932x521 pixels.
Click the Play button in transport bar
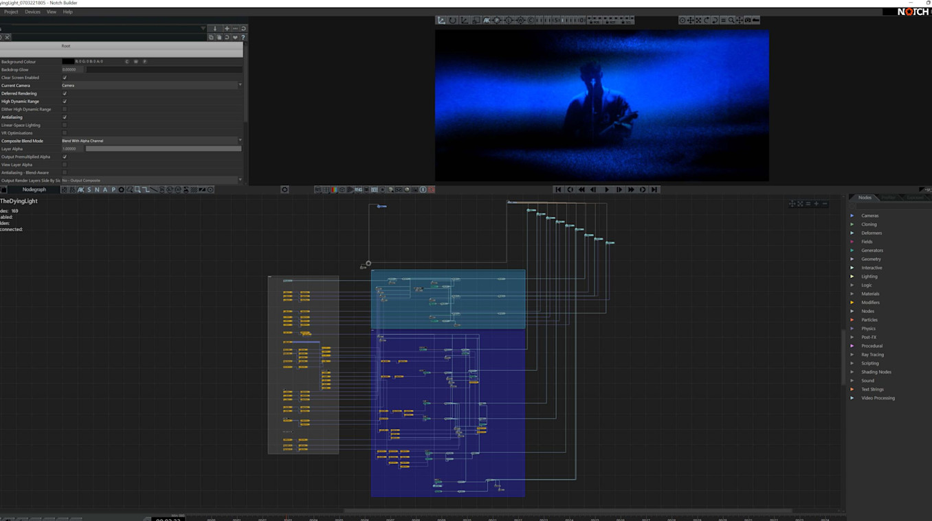point(607,189)
